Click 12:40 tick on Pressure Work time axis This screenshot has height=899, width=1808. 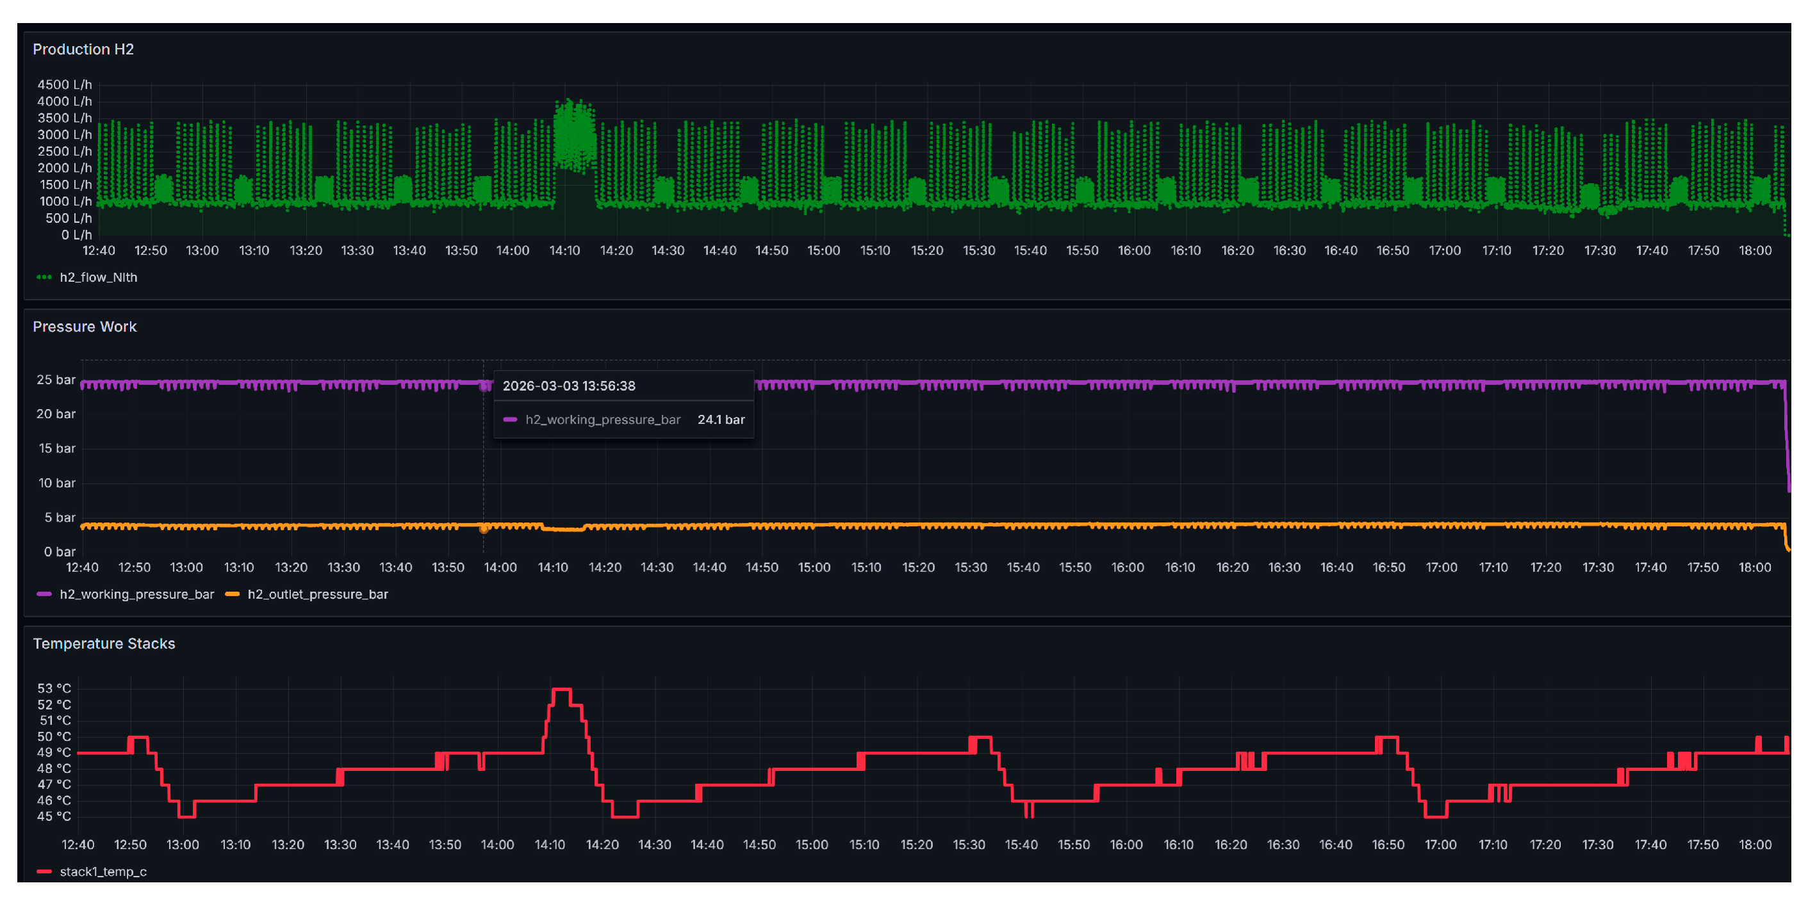(x=82, y=568)
